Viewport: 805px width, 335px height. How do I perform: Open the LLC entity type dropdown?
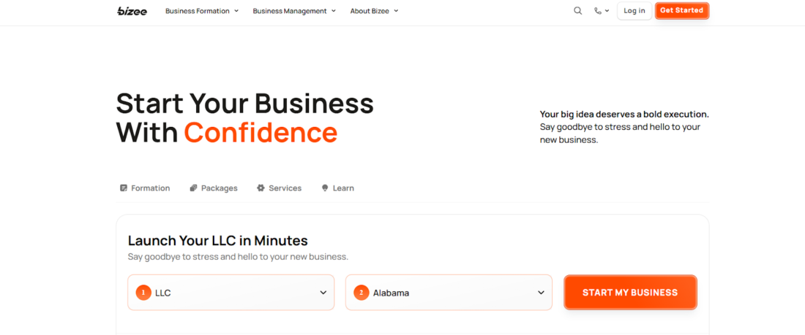coord(231,293)
